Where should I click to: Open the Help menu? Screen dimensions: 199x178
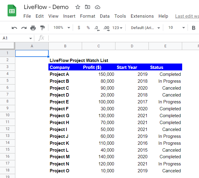tap(163, 16)
